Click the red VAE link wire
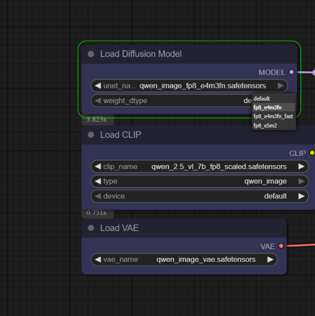 coord(301,245)
